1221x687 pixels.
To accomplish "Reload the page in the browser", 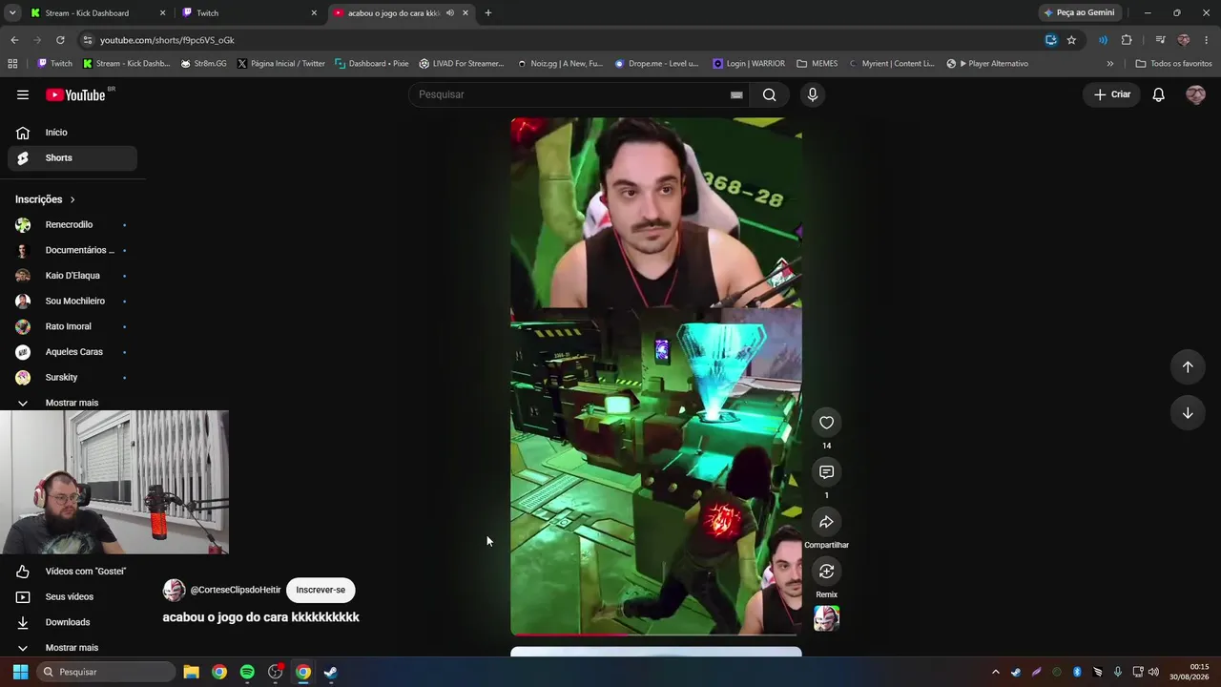I will [60, 40].
